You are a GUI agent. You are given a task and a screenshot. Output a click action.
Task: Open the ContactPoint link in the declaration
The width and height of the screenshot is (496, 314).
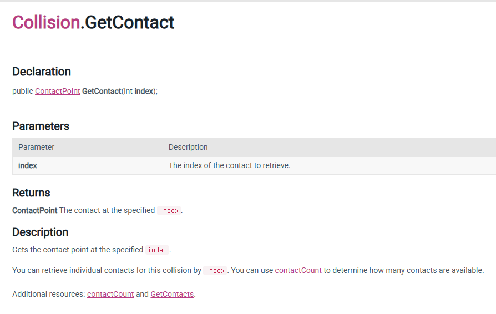pos(57,91)
